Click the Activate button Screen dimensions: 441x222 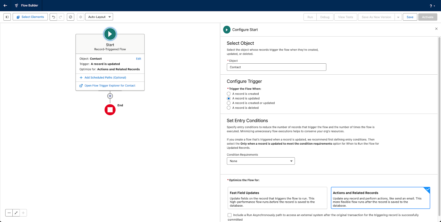click(427, 17)
